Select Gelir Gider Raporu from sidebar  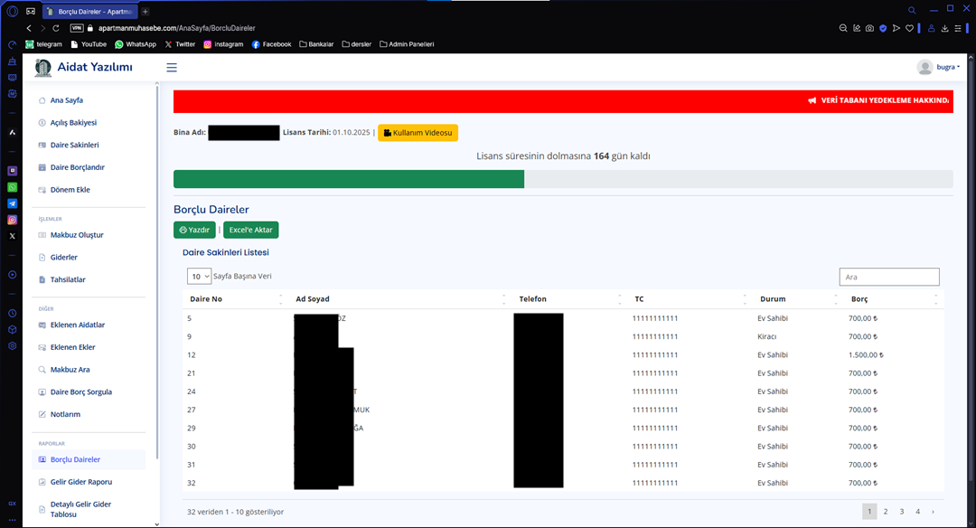pyautogui.click(x=80, y=482)
